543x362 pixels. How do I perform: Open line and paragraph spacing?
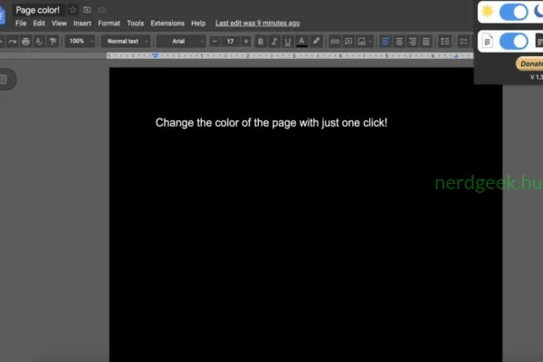[444, 42]
